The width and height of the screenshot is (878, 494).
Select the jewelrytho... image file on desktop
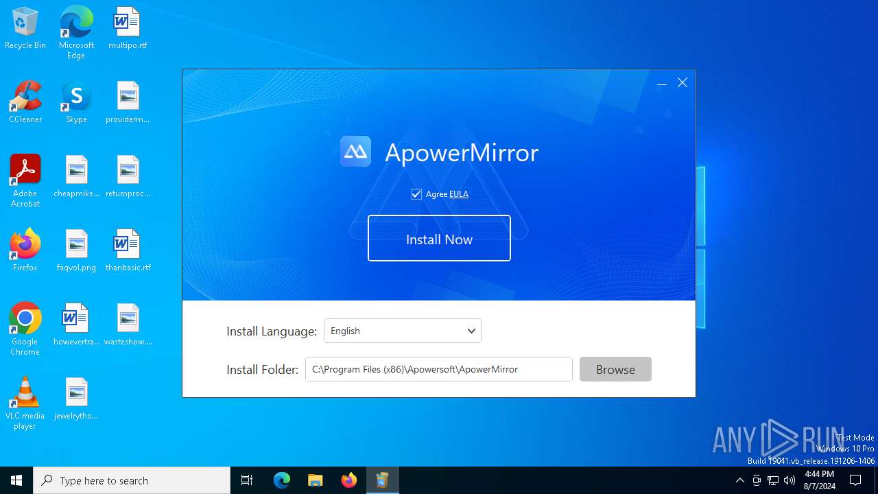click(x=76, y=399)
